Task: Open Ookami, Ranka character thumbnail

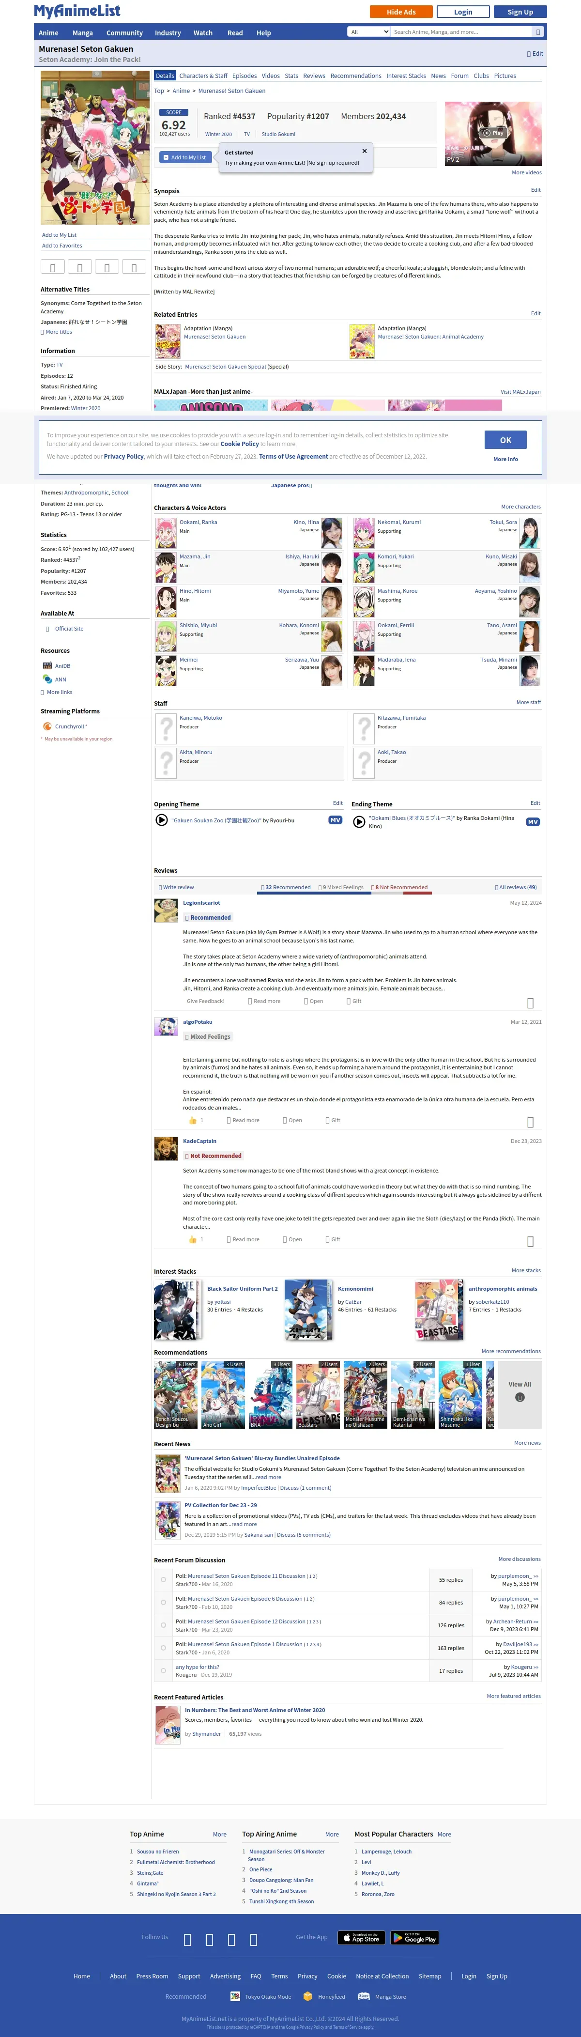Action: tap(166, 533)
